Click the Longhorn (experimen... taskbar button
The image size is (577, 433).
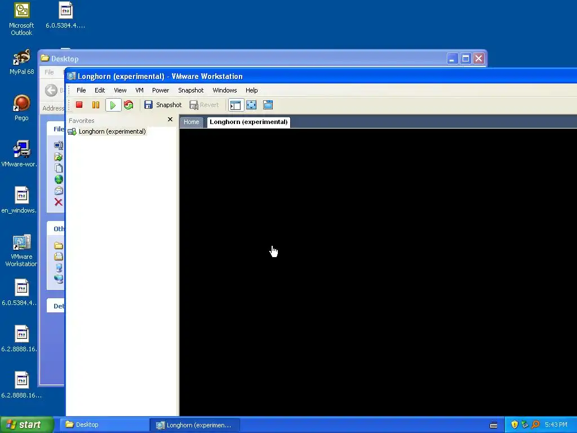pyautogui.click(x=195, y=425)
